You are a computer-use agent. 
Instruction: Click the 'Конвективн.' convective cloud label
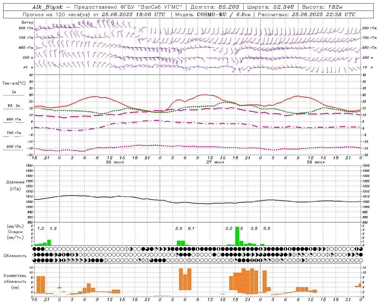tap(15, 276)
